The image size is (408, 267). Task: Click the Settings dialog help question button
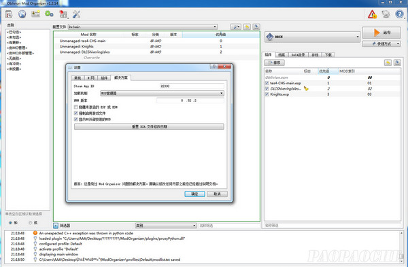214,67
